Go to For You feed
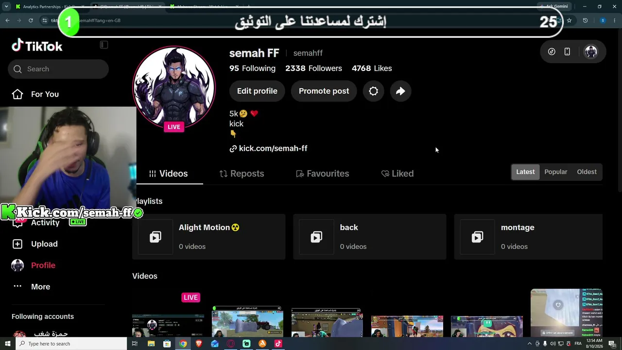This screenshot has width=622, height=350. pos(45,94)
